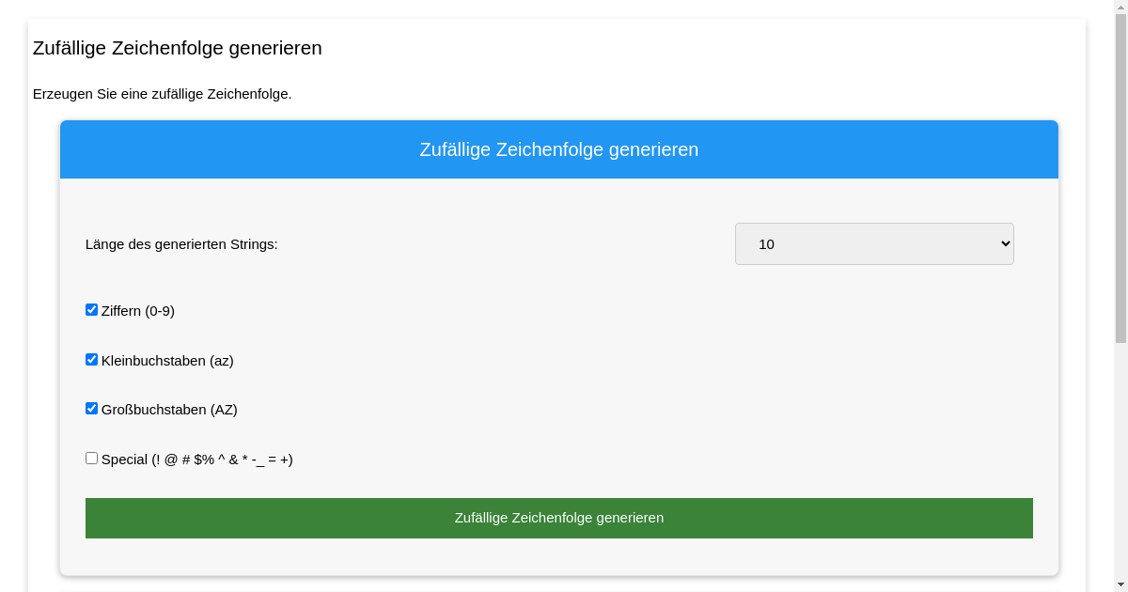The width and height of the screenshot is (1128, 592).
Task: Click the Ziffern (0-9) label text
Action: click(138, 311)
